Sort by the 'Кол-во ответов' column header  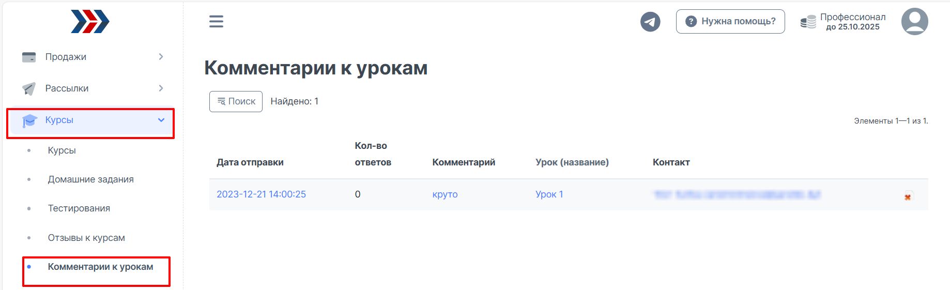[373, 154]
